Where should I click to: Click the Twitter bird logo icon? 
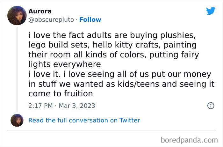[211, 11]
